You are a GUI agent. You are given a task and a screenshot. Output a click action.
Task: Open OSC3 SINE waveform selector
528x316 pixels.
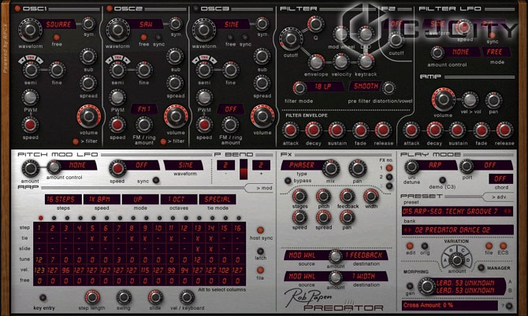(232, 24)
